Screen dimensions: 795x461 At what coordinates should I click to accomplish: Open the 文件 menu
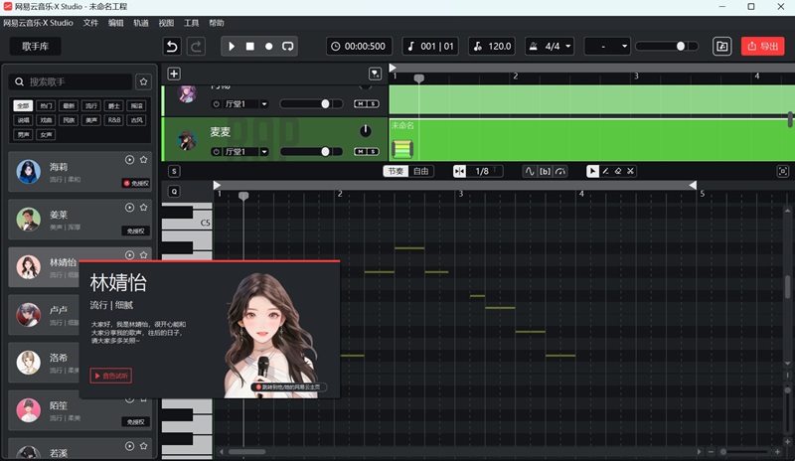tap(90, 23)
